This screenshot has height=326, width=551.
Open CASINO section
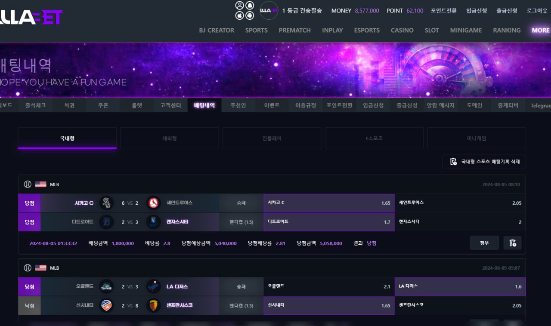click(402, 30)
